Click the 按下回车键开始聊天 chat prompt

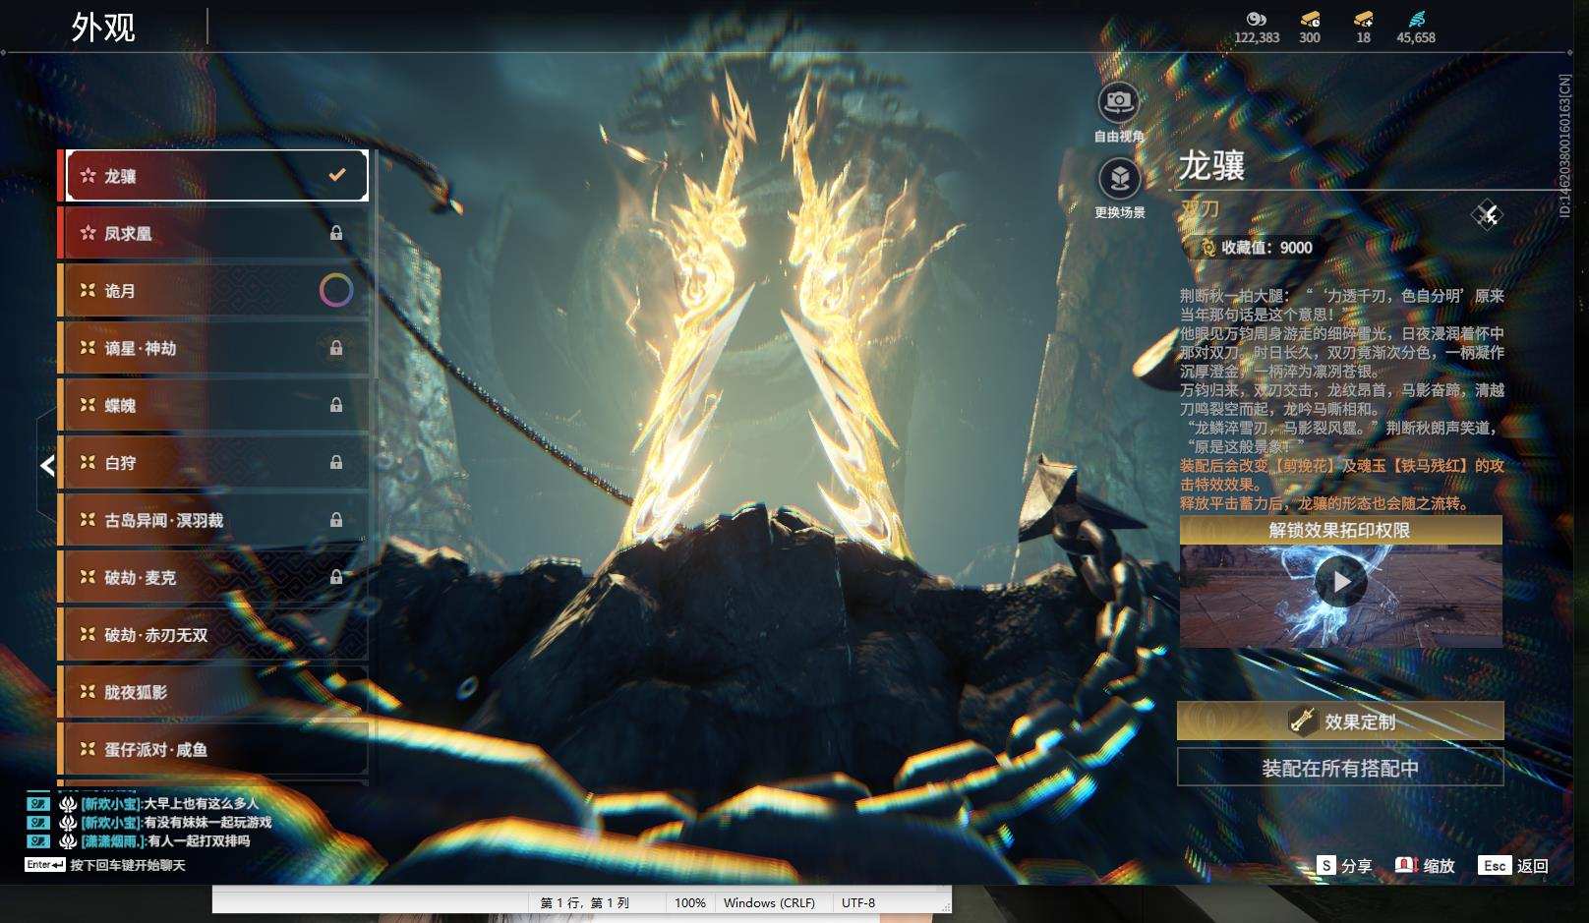[128, 865]
